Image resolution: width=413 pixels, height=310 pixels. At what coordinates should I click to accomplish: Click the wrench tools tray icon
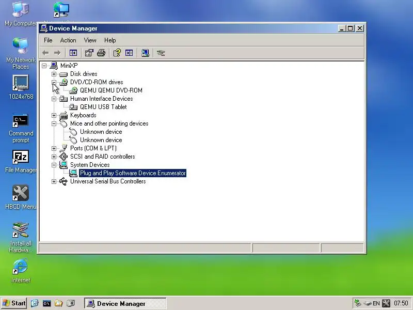tap(386, 303)
